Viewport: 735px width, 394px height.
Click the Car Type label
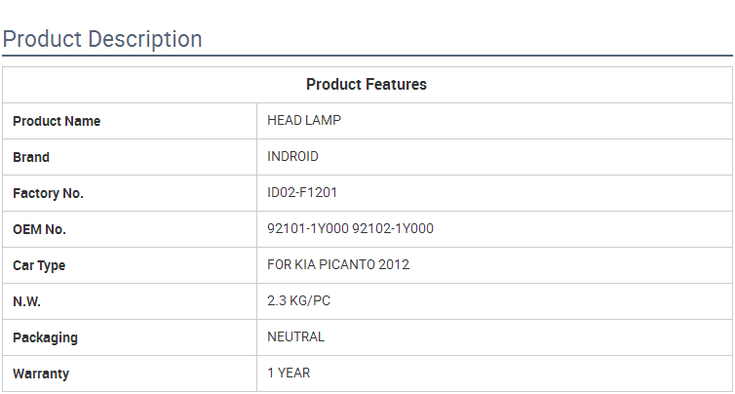39,265
